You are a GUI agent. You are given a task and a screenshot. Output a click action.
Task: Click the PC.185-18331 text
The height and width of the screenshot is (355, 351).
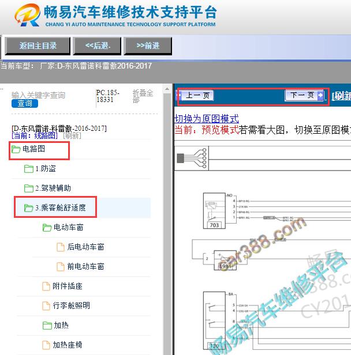108,96
